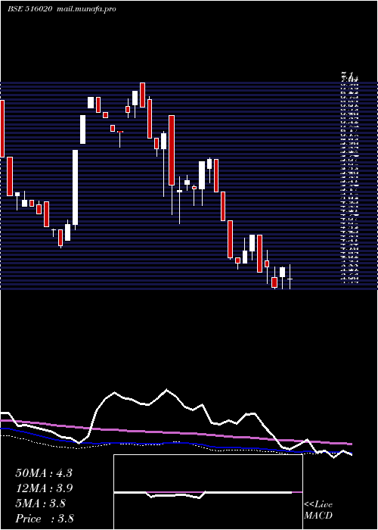Click the 5MA : 3.8 readout
This screenshot has width=378, height=530.
[x=41, y=503]
